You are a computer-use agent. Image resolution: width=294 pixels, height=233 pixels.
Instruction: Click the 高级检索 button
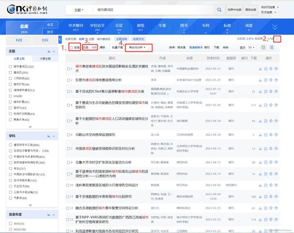click(250, 9)
